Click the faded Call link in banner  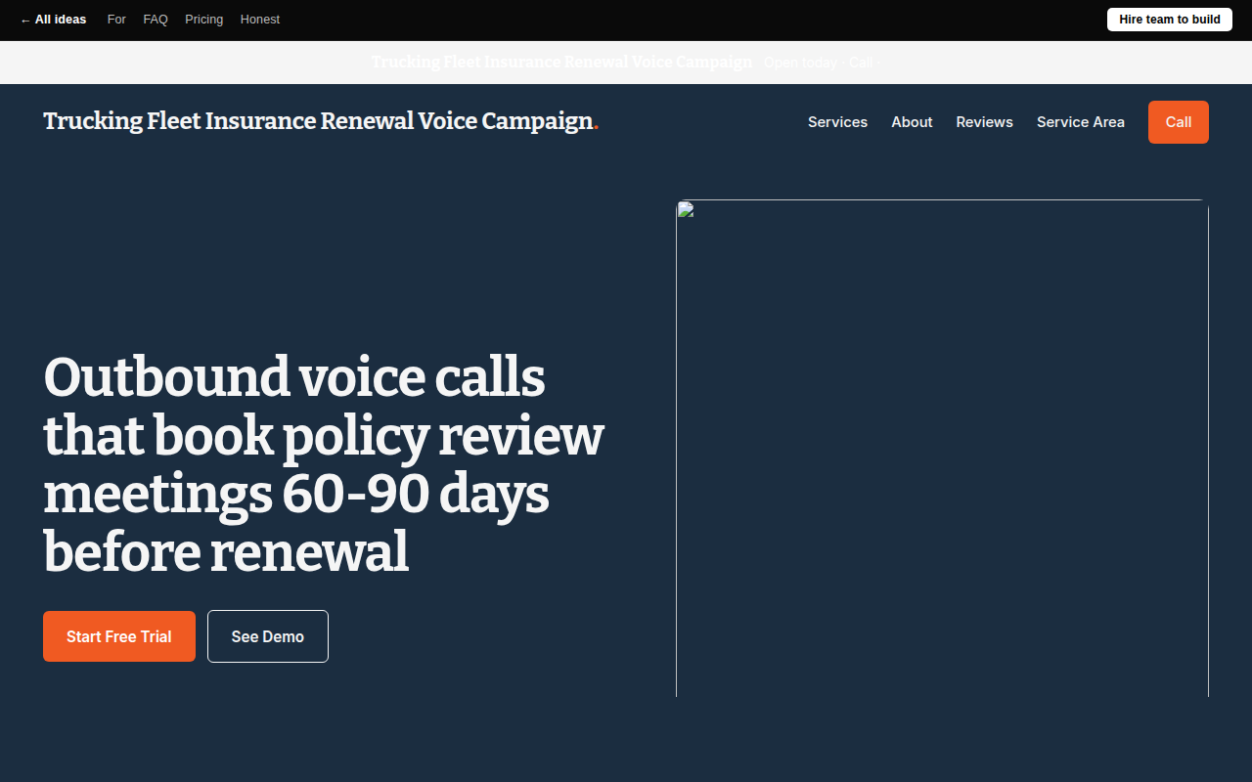[x=861, y=63]
